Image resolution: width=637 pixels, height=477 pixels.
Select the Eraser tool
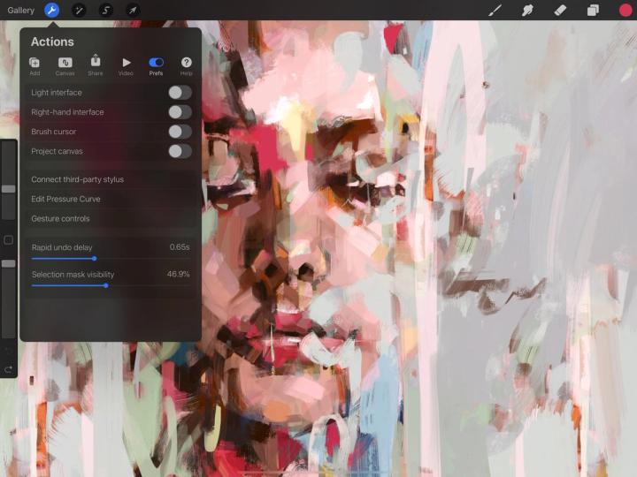tap(560, 10)
